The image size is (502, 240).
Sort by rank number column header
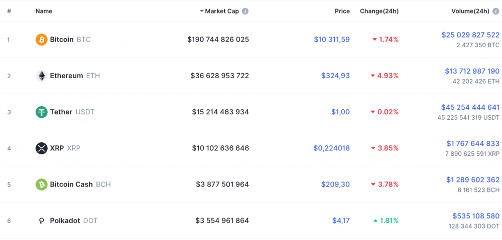[9, 11]
